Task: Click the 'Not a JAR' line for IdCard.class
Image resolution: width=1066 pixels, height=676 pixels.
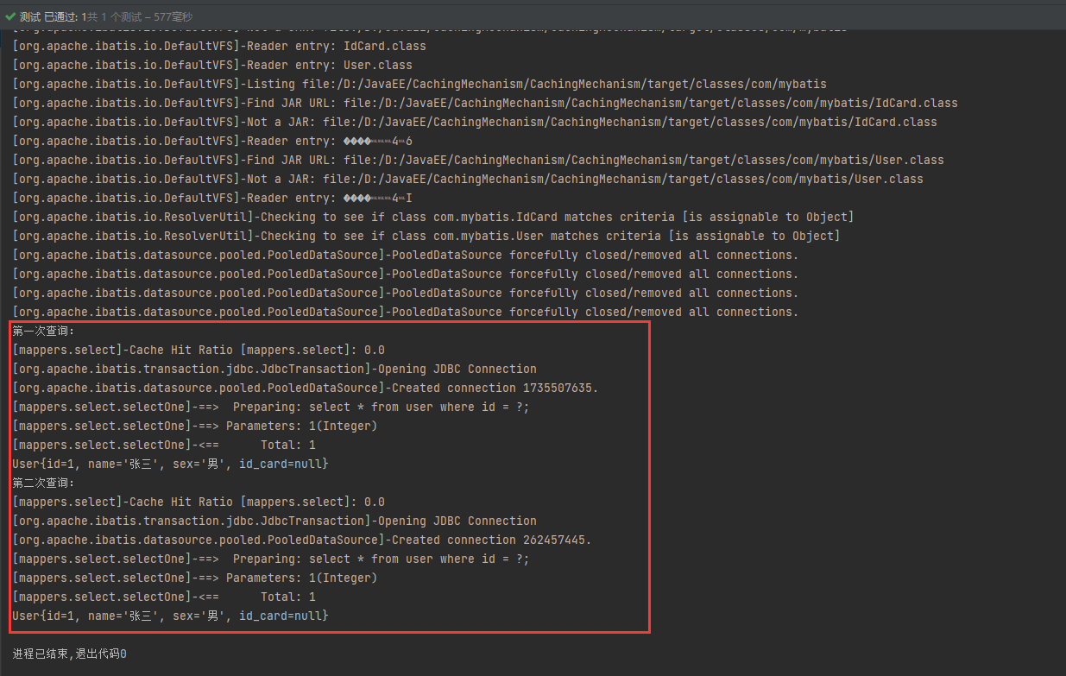Action: tap(475, 123)
